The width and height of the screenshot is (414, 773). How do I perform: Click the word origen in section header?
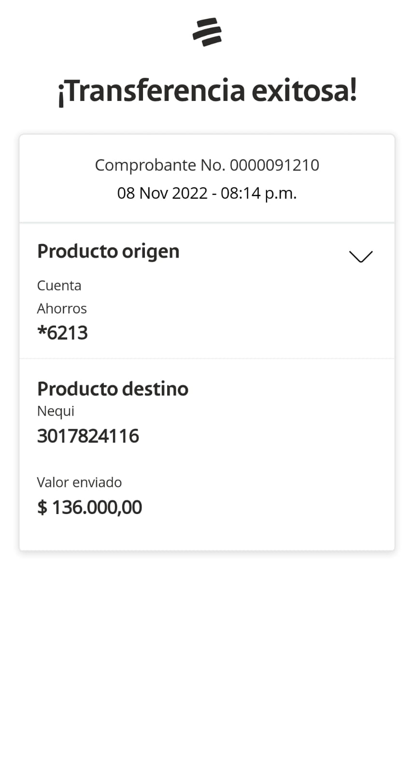[x=151, y=251]
